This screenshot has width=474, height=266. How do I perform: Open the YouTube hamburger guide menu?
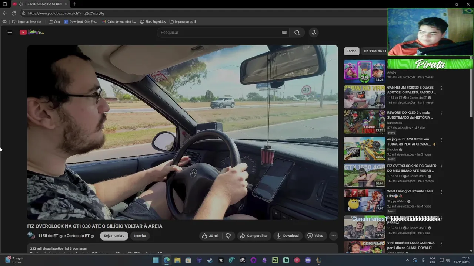coord(10,33)
